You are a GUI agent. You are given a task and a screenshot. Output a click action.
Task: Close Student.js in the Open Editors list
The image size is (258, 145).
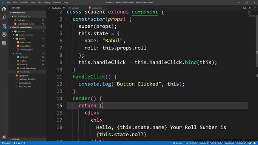(12, 17)
